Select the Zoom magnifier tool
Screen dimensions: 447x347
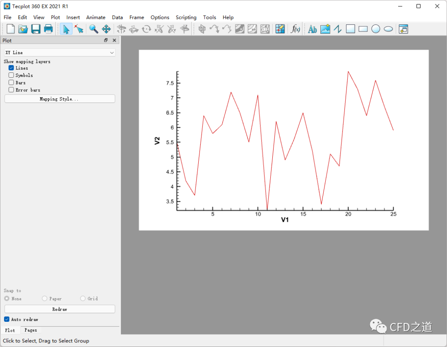coord(94,29)
